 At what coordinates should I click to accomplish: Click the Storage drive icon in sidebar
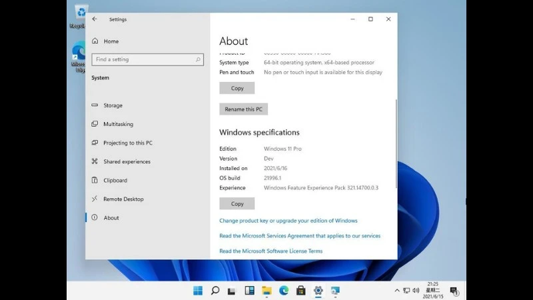coord(95,105)
